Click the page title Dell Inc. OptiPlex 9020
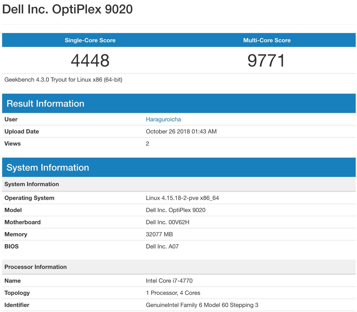The width and height of the screenshot is (357, 312). point(67,9)
